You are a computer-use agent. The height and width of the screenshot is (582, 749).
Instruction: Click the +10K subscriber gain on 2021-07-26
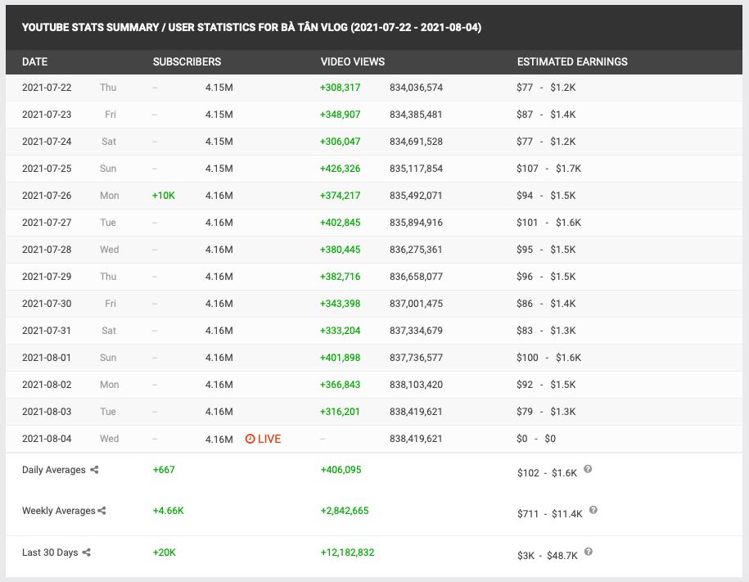164,196
